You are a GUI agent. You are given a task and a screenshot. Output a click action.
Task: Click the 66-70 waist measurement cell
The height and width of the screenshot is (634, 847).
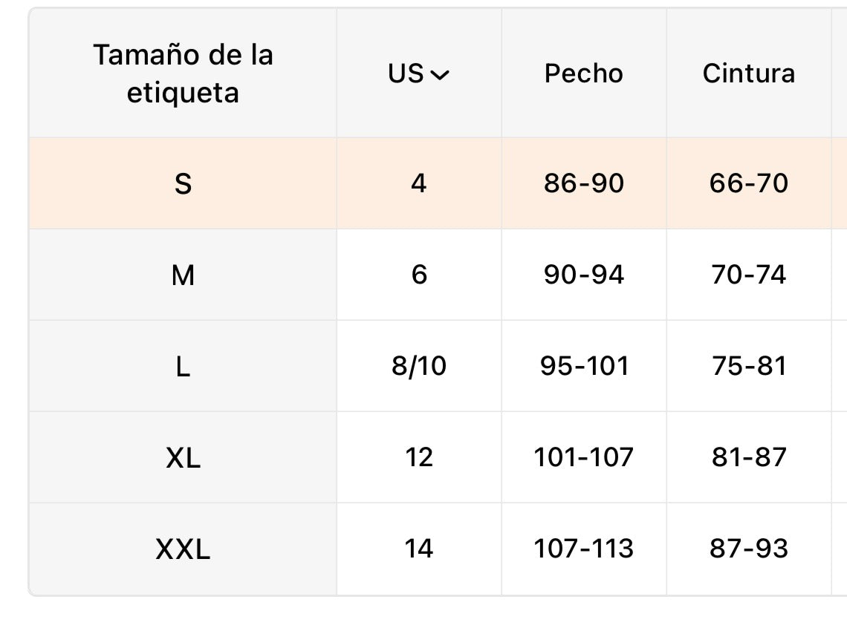tap(749, 183)
